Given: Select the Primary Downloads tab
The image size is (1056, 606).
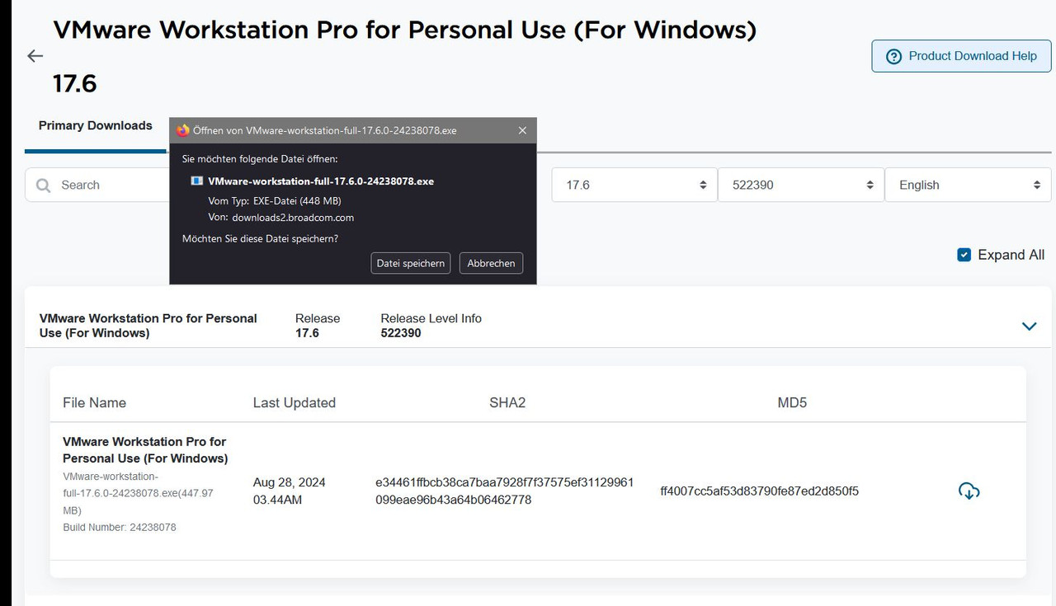Looking at the screenshot, I should [96, 125].
